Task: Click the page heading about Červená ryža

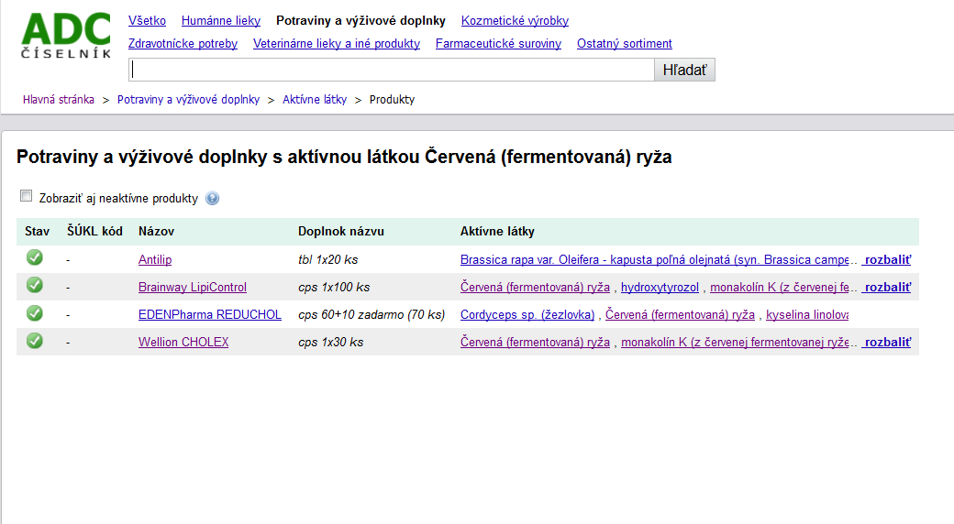Action: [x=344, y=157]
